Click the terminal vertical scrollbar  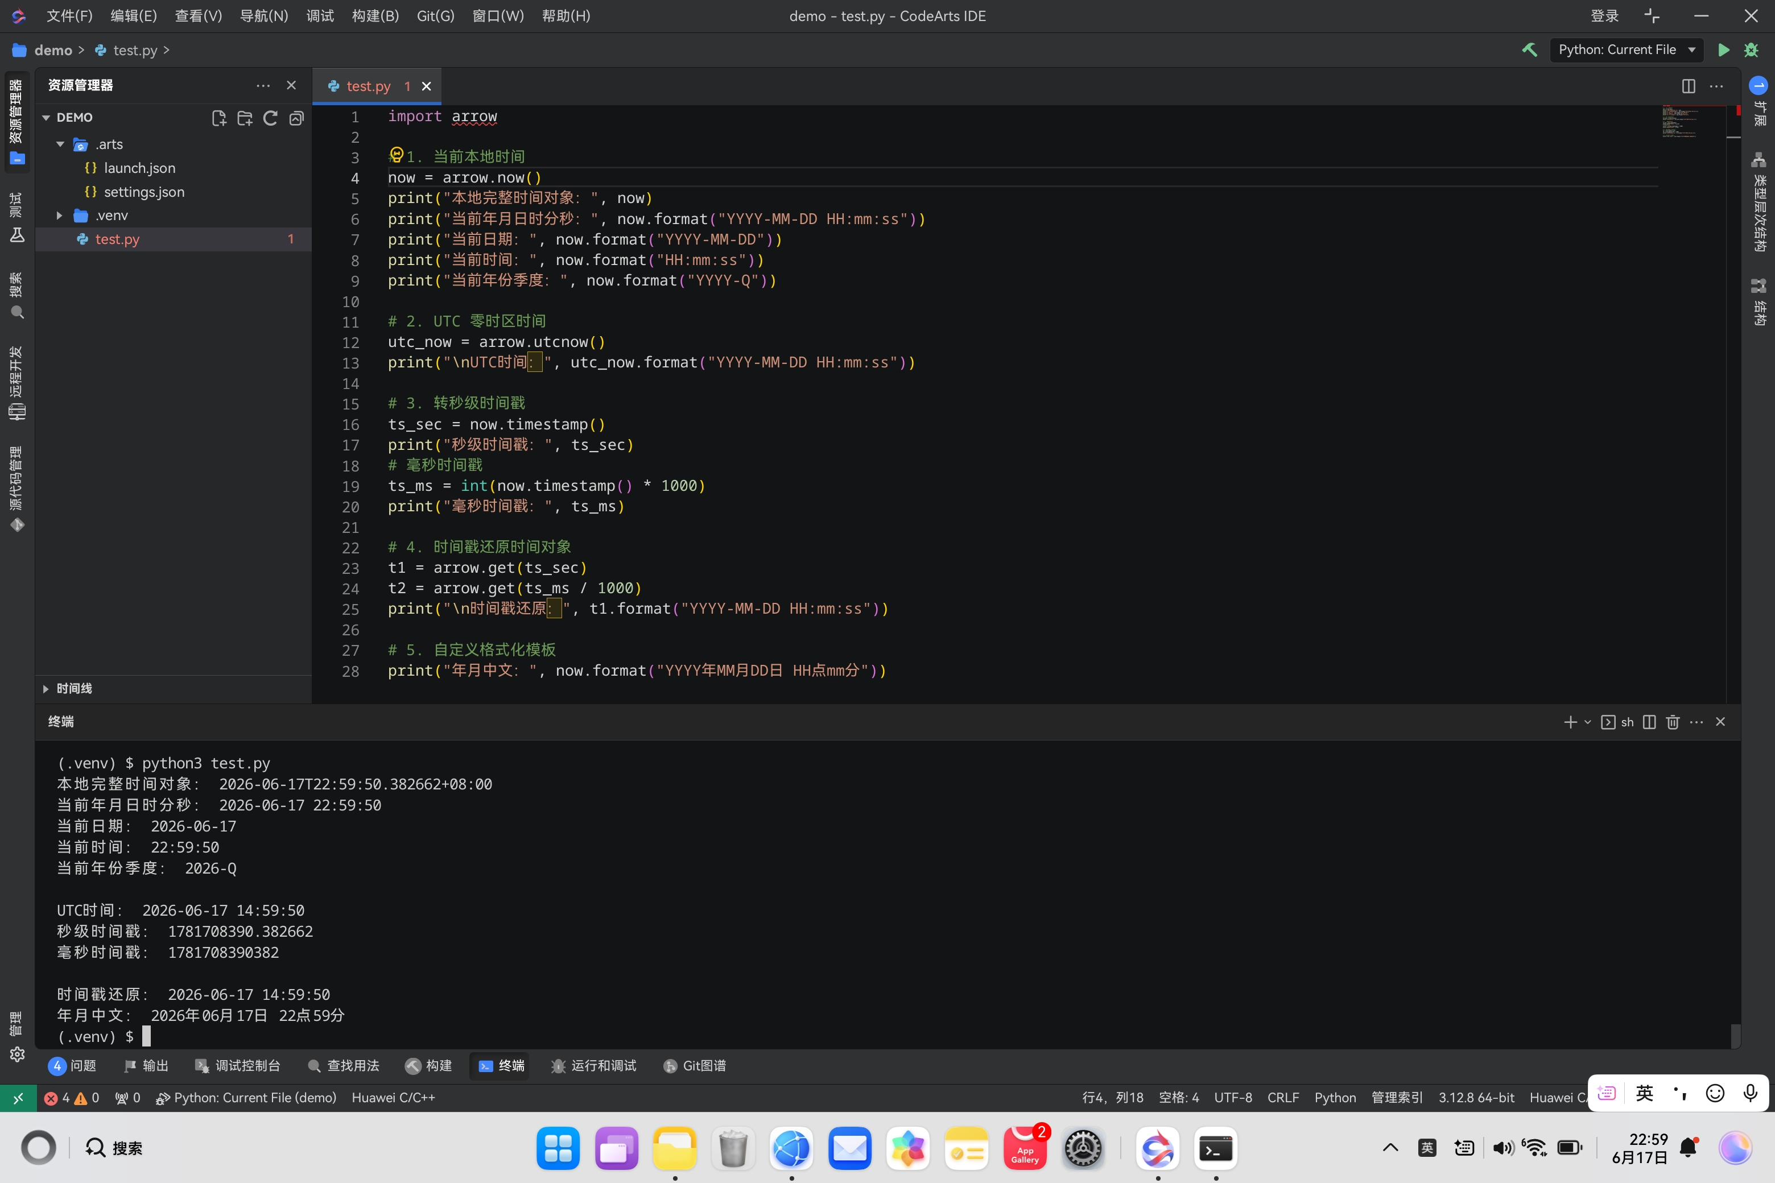pos(1735,1036)
